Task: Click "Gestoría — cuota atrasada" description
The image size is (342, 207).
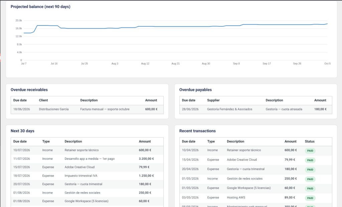Action: click(x=284, y=109)
